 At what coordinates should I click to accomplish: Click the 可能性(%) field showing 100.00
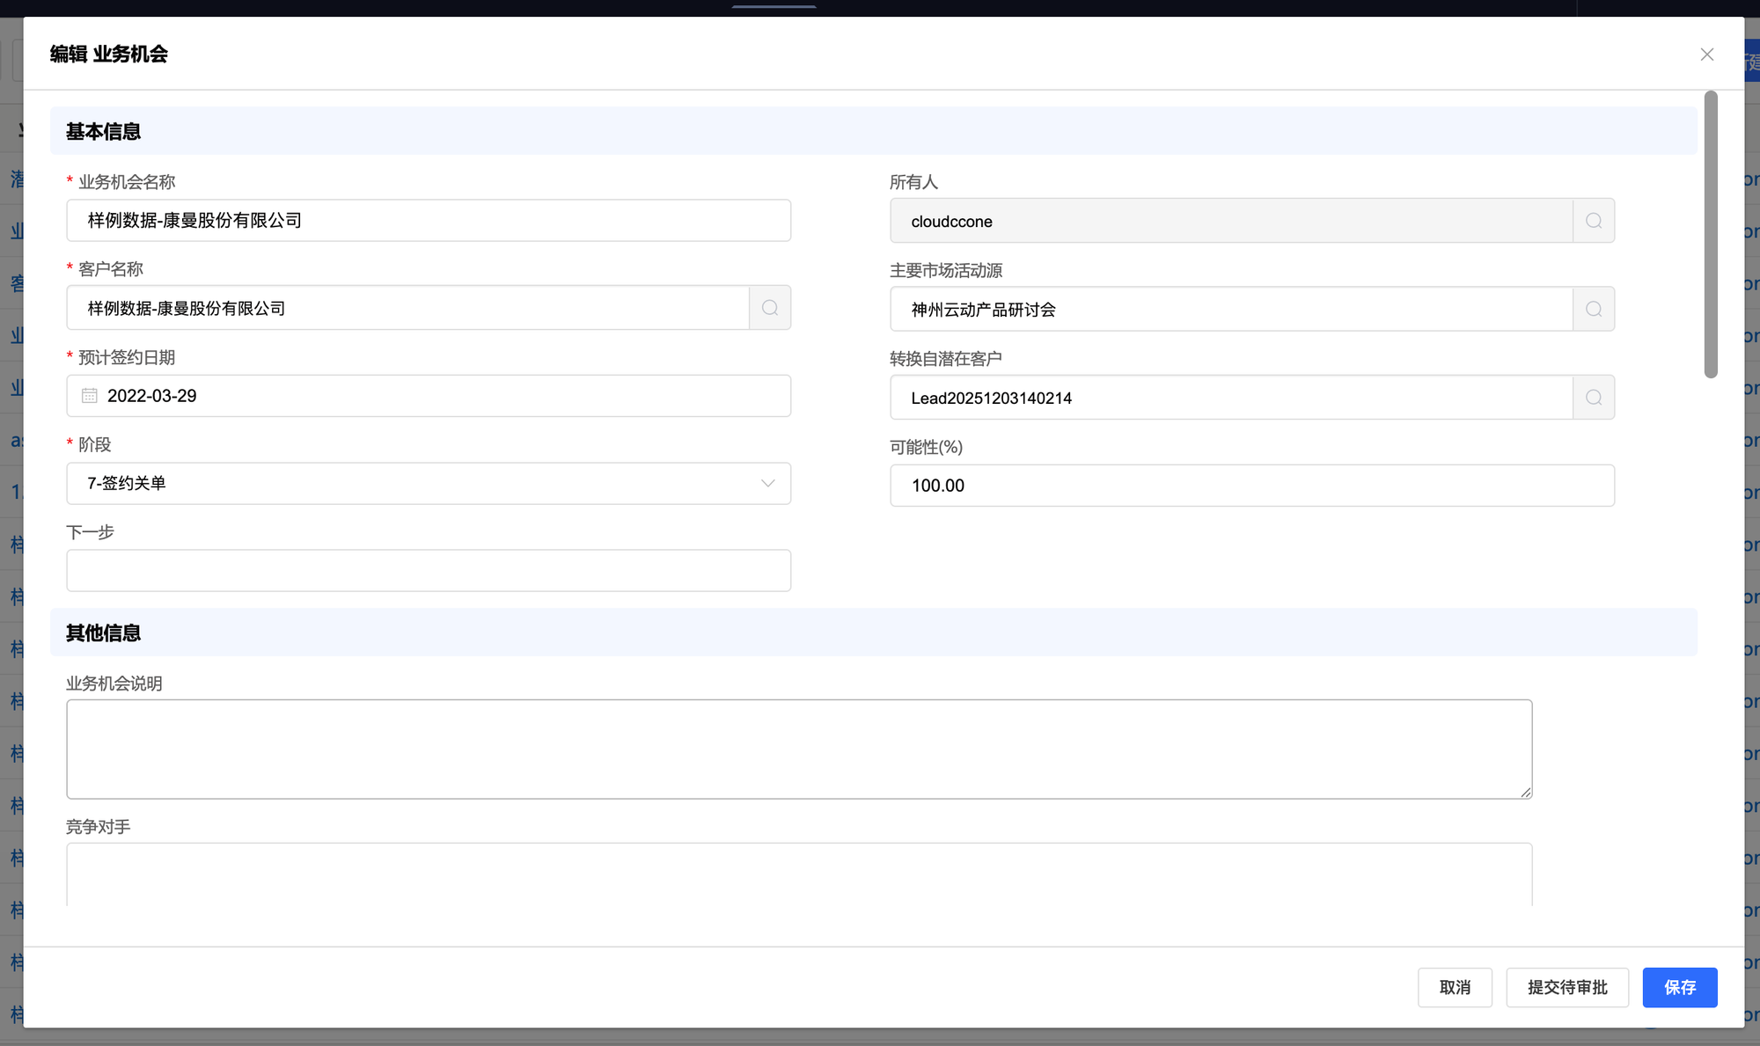[x=1251, y=486]
